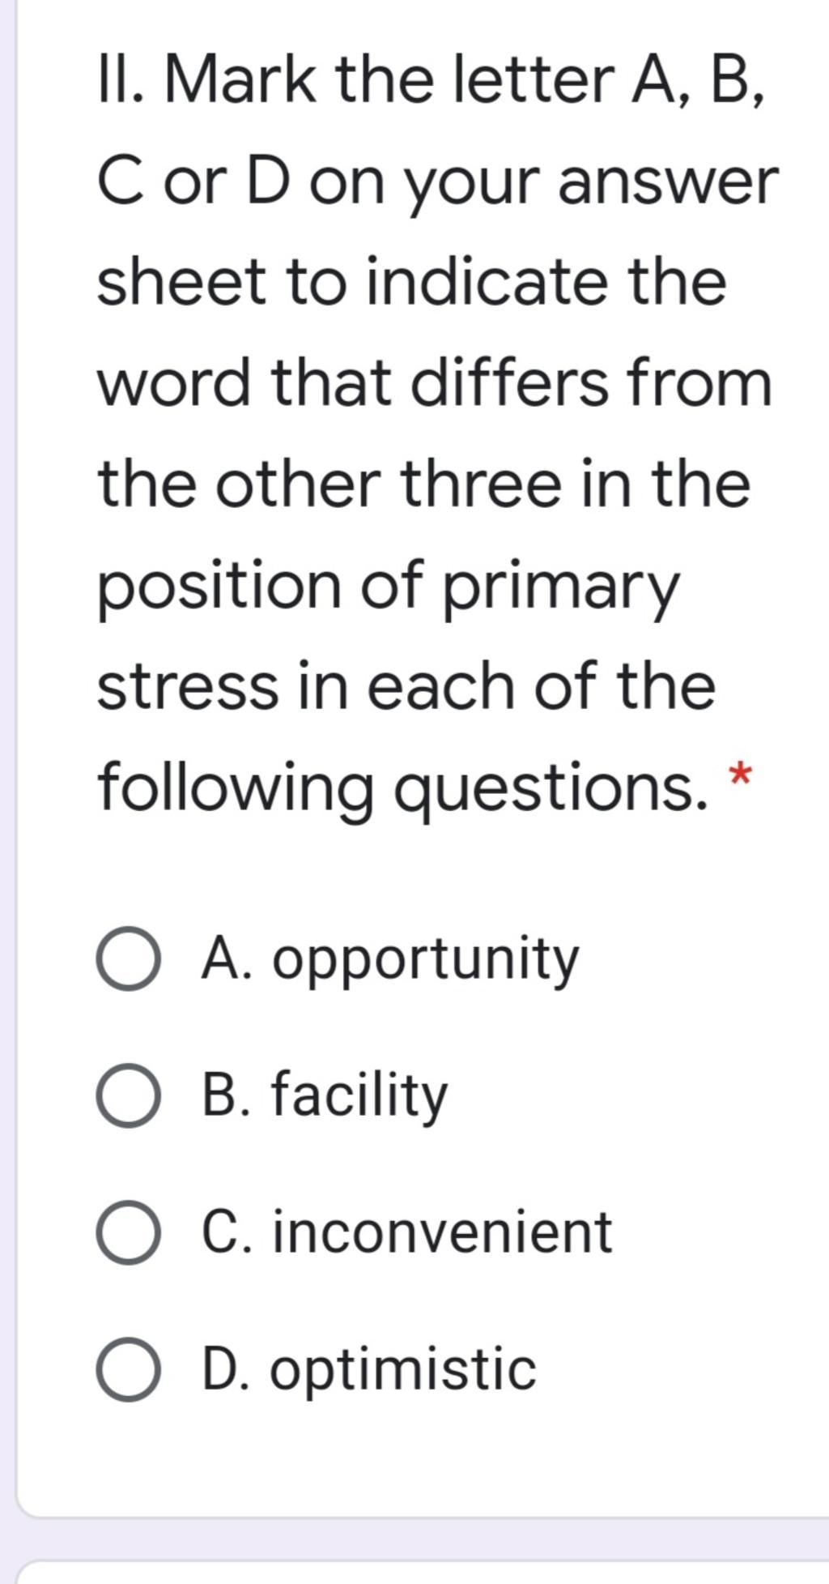Click the 'C. inconvenient' option label text
Image resolution: width=829 pixels, height=1584 pixels.
pos(407,1232)
